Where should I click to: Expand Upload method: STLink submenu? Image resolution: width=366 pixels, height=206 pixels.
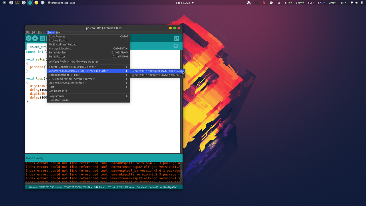[x=88, y=75]
